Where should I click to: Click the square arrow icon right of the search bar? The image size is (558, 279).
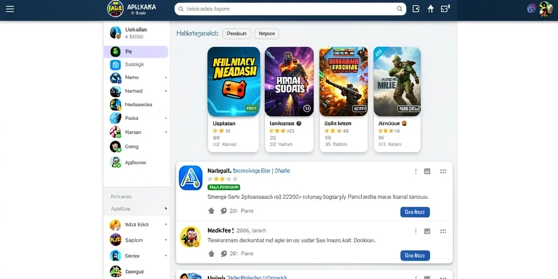click(x=416, y=9)
